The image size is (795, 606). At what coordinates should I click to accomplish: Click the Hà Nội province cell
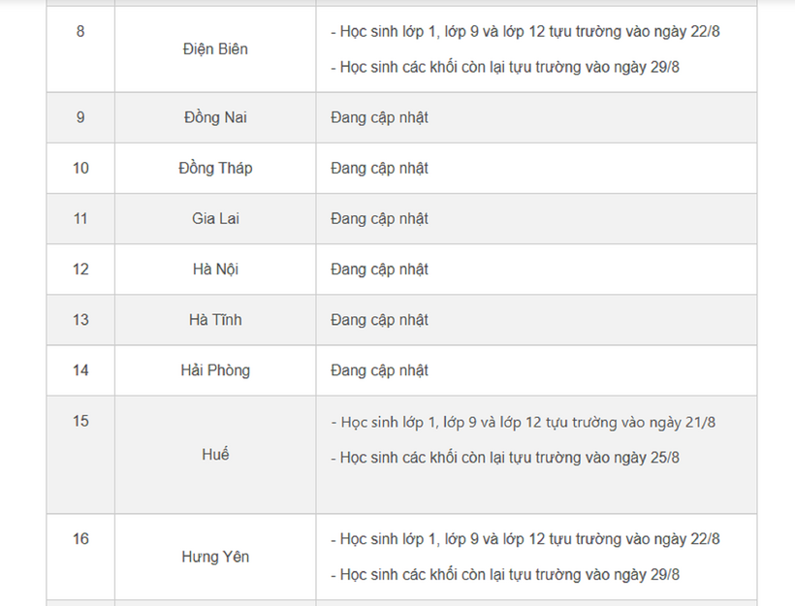pyautogui.click(x=214, y=269)
